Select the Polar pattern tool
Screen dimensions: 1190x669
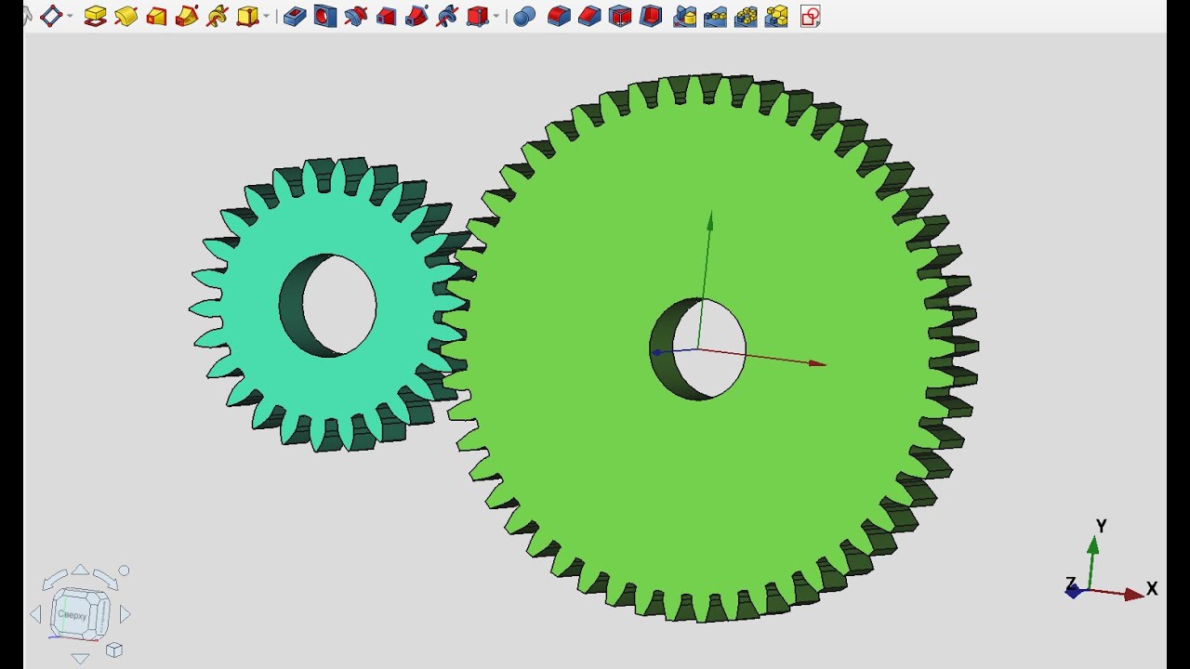pos(746,16)
